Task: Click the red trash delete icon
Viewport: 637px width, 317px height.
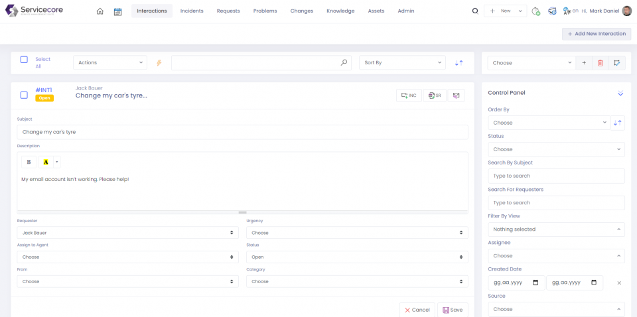Action: [x=600, y=63]
